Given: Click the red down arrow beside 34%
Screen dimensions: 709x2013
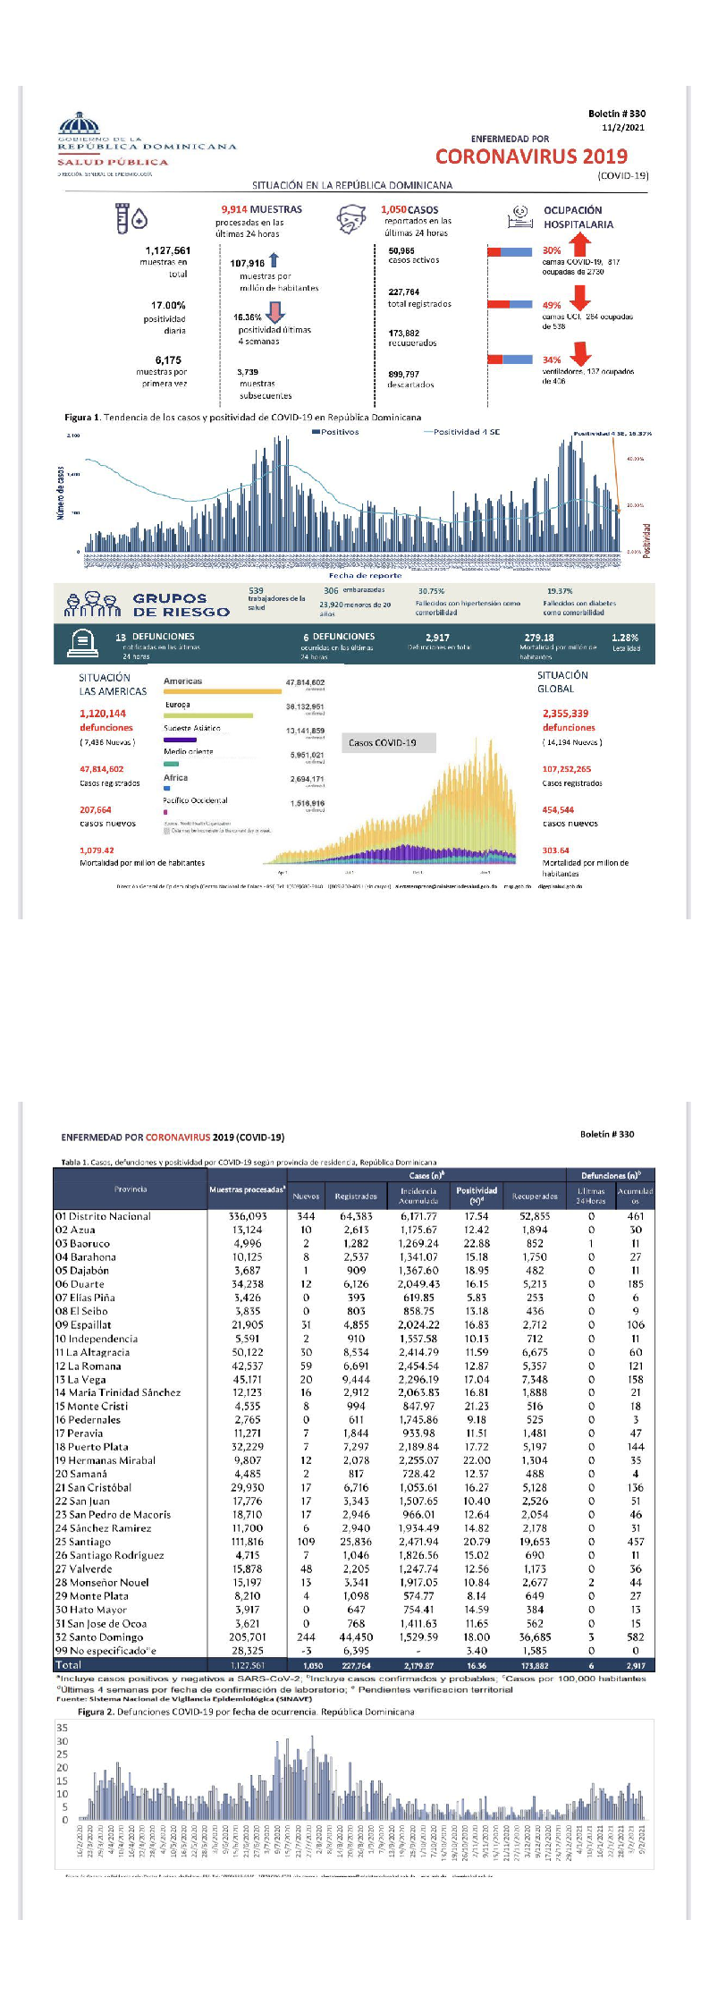Looking at the screenshot, I should pos(580,353).
